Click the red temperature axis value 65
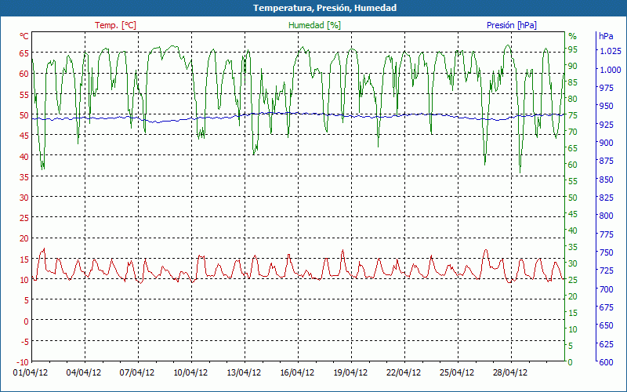This screenshot has width=627, height=392. (24, 53)
